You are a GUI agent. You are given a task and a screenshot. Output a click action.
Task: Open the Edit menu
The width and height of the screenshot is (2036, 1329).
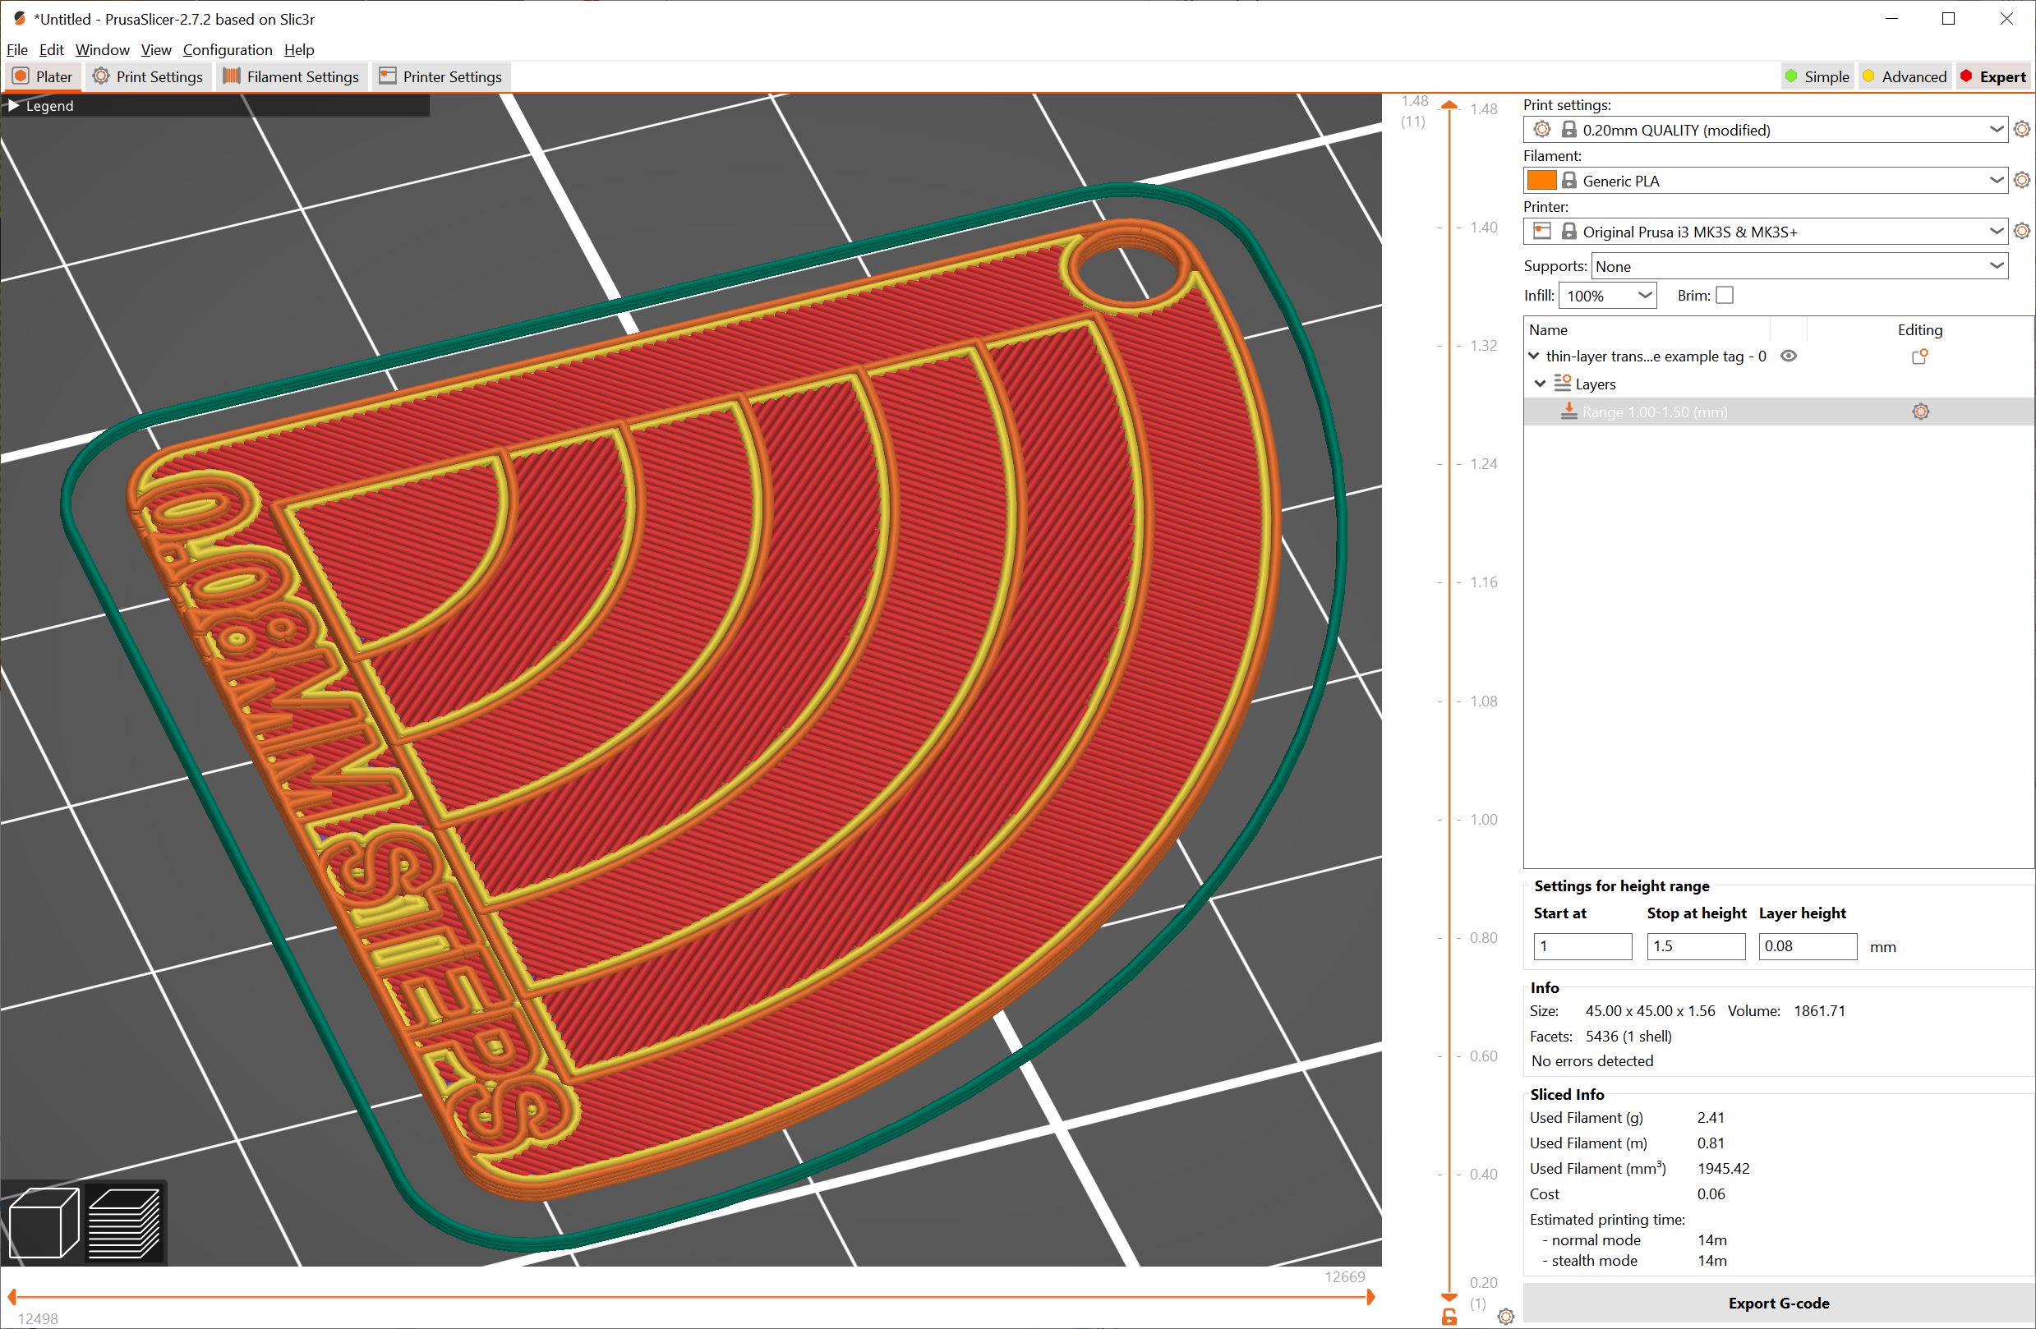(51, 49)
